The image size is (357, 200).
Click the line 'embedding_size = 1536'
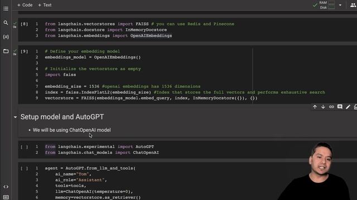72,87
